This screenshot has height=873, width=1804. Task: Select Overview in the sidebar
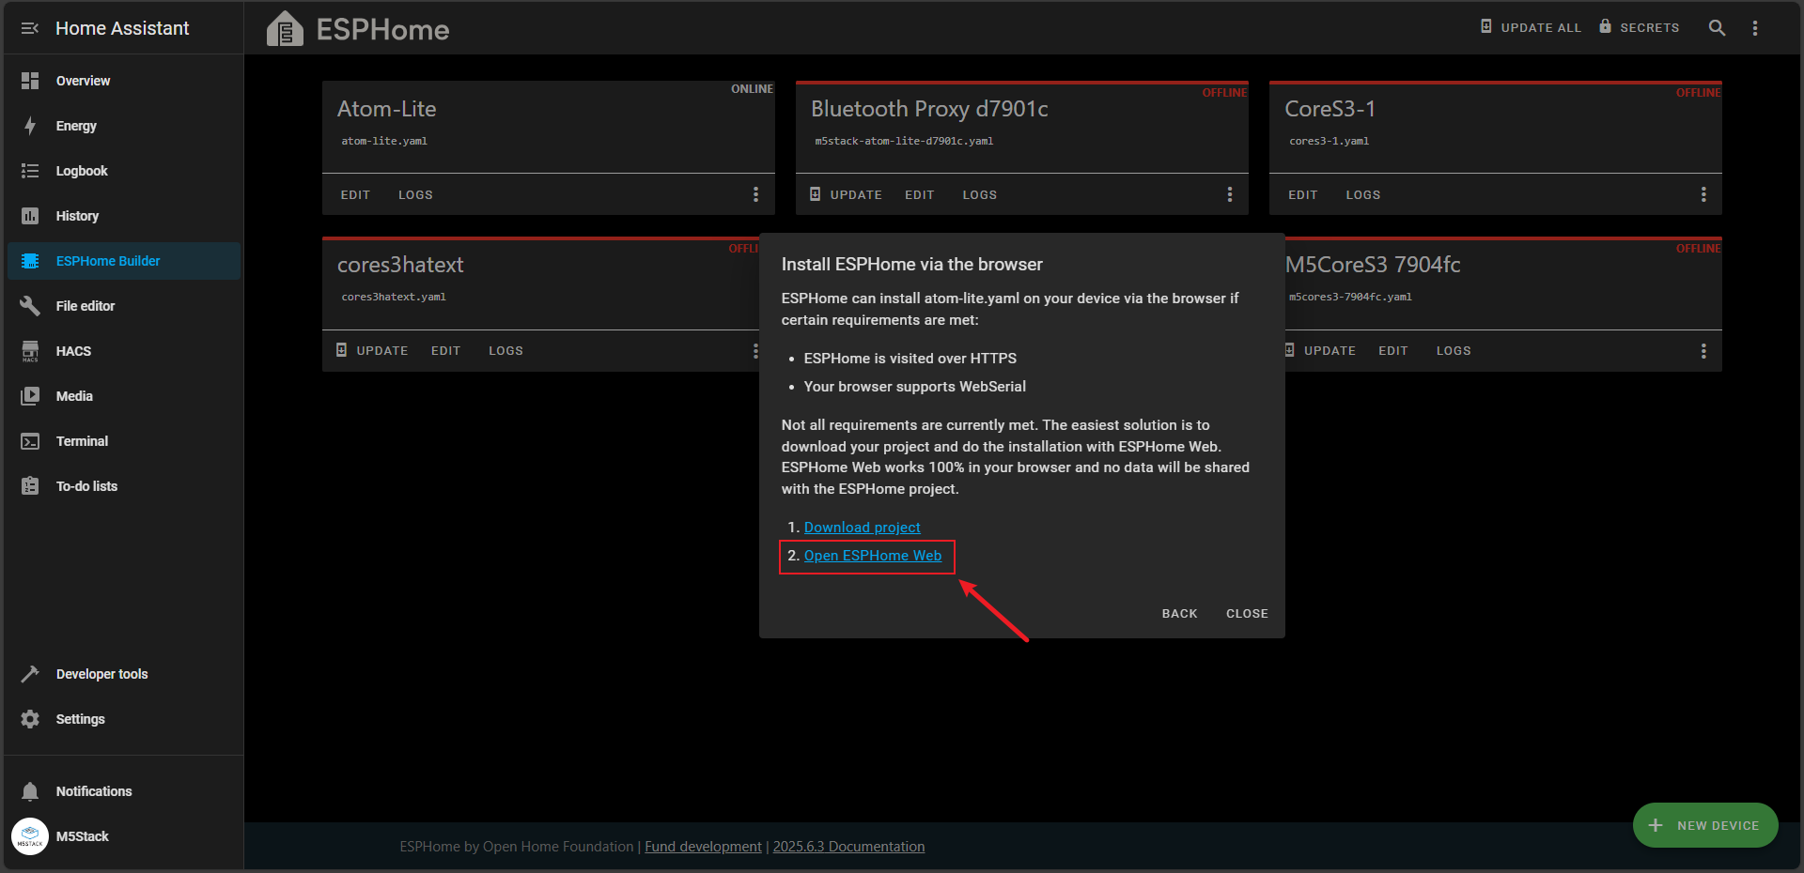[123, 81]
